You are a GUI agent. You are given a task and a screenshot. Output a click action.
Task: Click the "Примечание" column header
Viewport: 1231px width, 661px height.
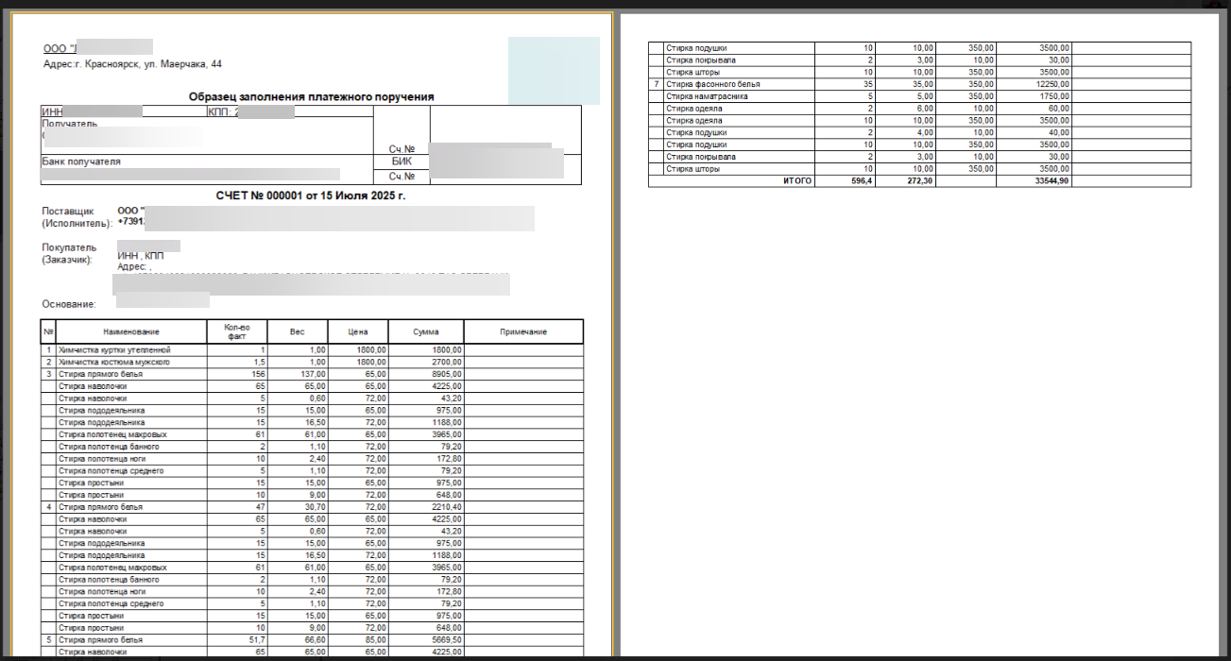(523, 331)
